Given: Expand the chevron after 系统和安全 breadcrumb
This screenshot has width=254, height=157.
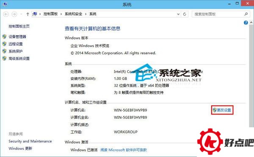Looking at the screenshot, I should coord(86,14).
